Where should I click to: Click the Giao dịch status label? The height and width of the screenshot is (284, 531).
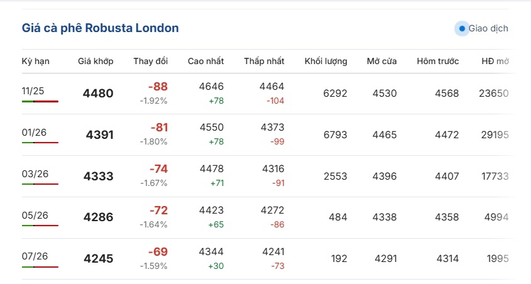(488, 28)
